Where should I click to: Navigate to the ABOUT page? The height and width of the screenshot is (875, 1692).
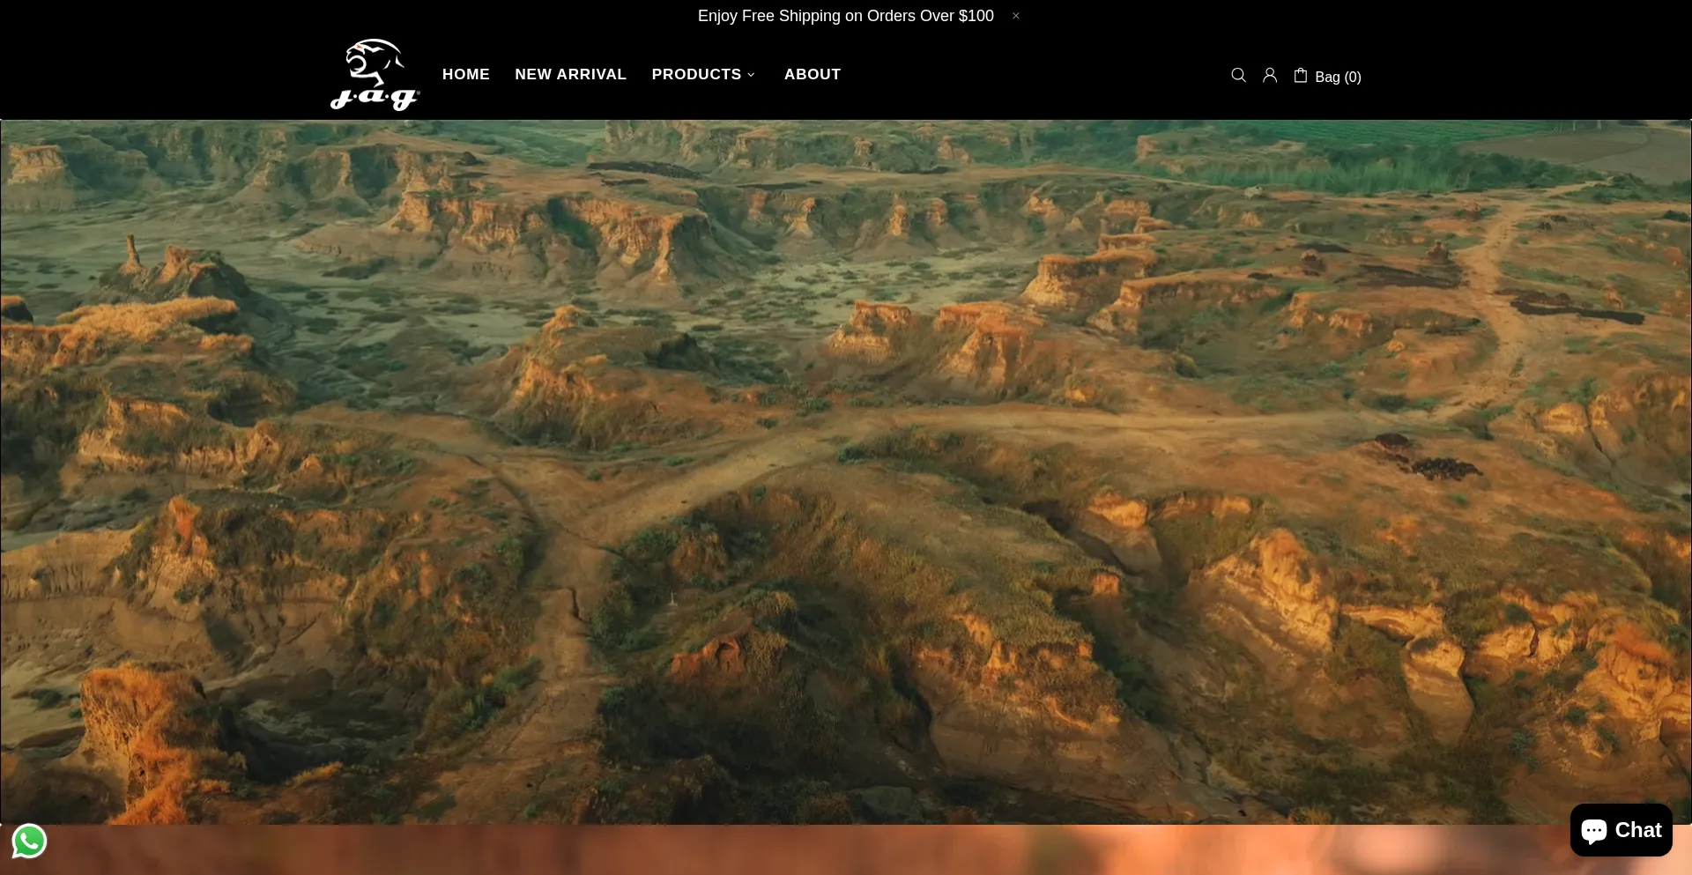812,74
